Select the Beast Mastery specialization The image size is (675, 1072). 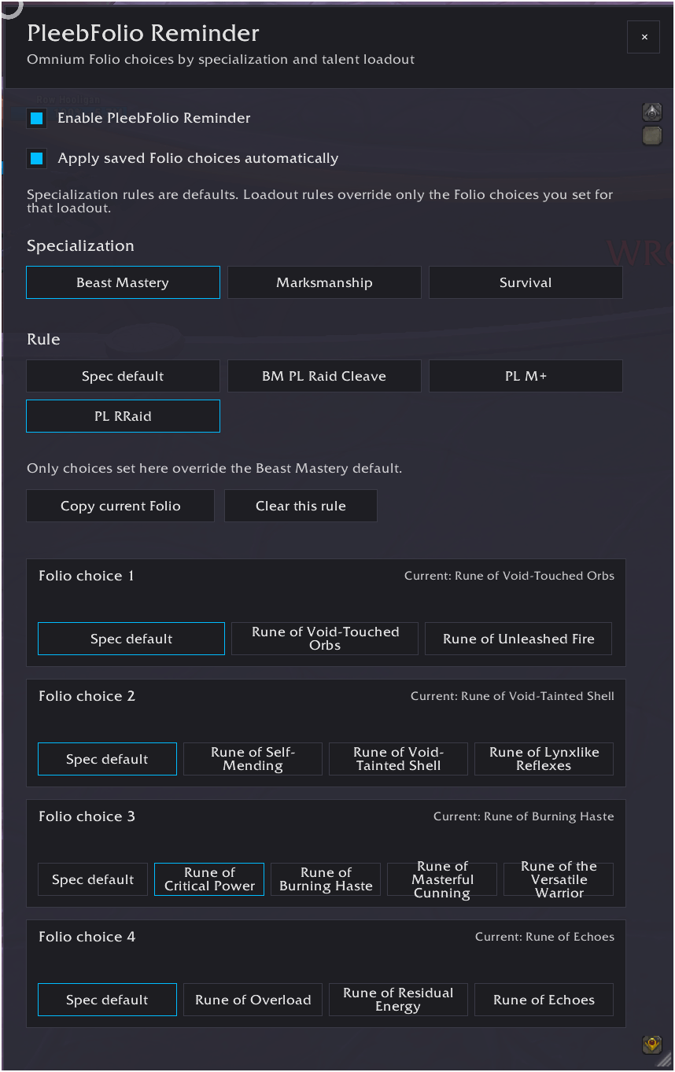(123, 282)
